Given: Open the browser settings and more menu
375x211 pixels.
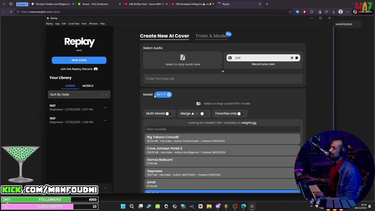Looking at the screenshot, I should click(x=347, y=12).
